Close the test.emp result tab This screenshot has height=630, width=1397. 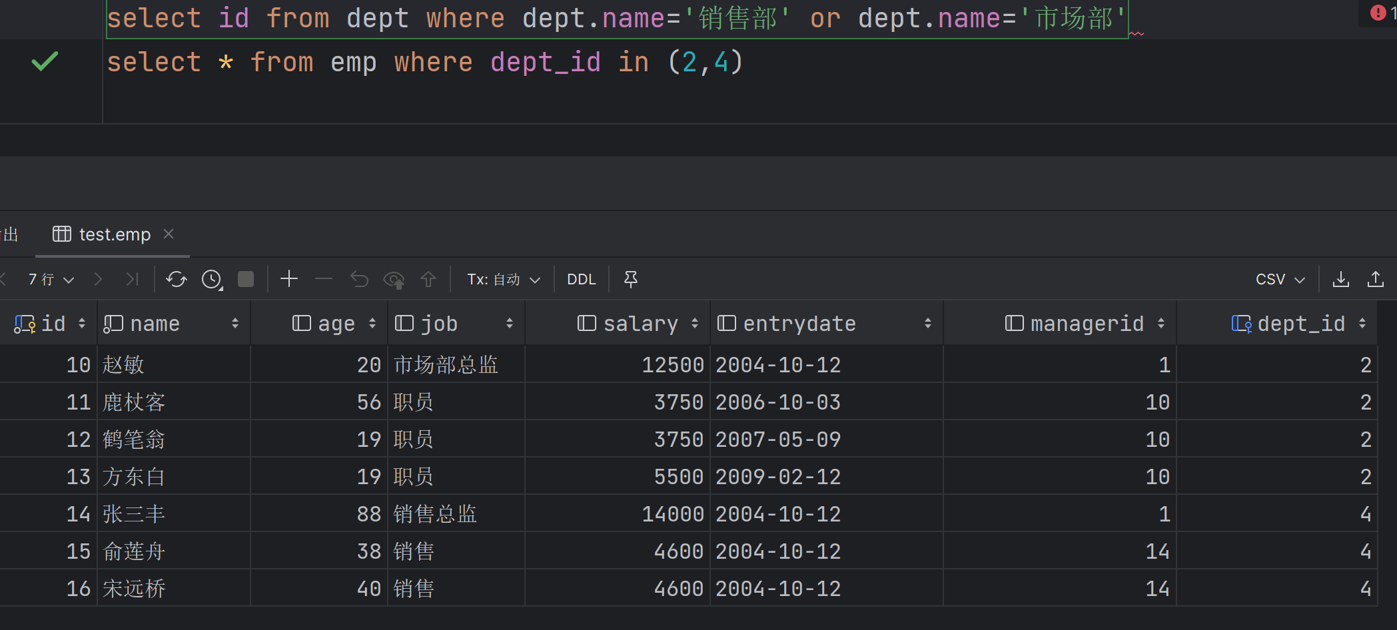[x=169, y=234]
